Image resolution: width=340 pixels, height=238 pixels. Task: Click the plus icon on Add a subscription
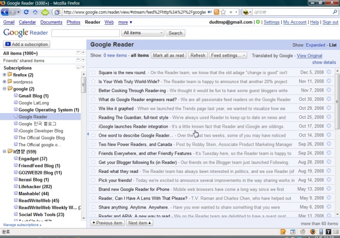[x=8, y=44]
